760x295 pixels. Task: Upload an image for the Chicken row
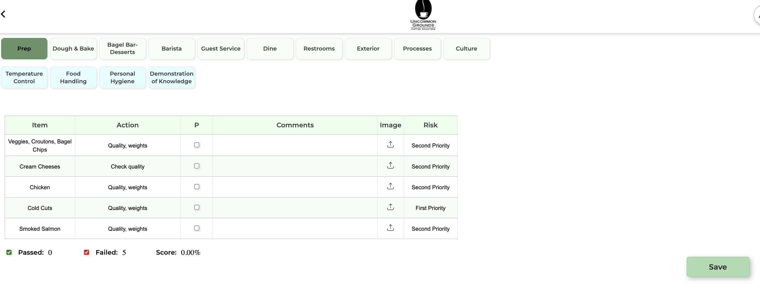[x=390, y=187]
